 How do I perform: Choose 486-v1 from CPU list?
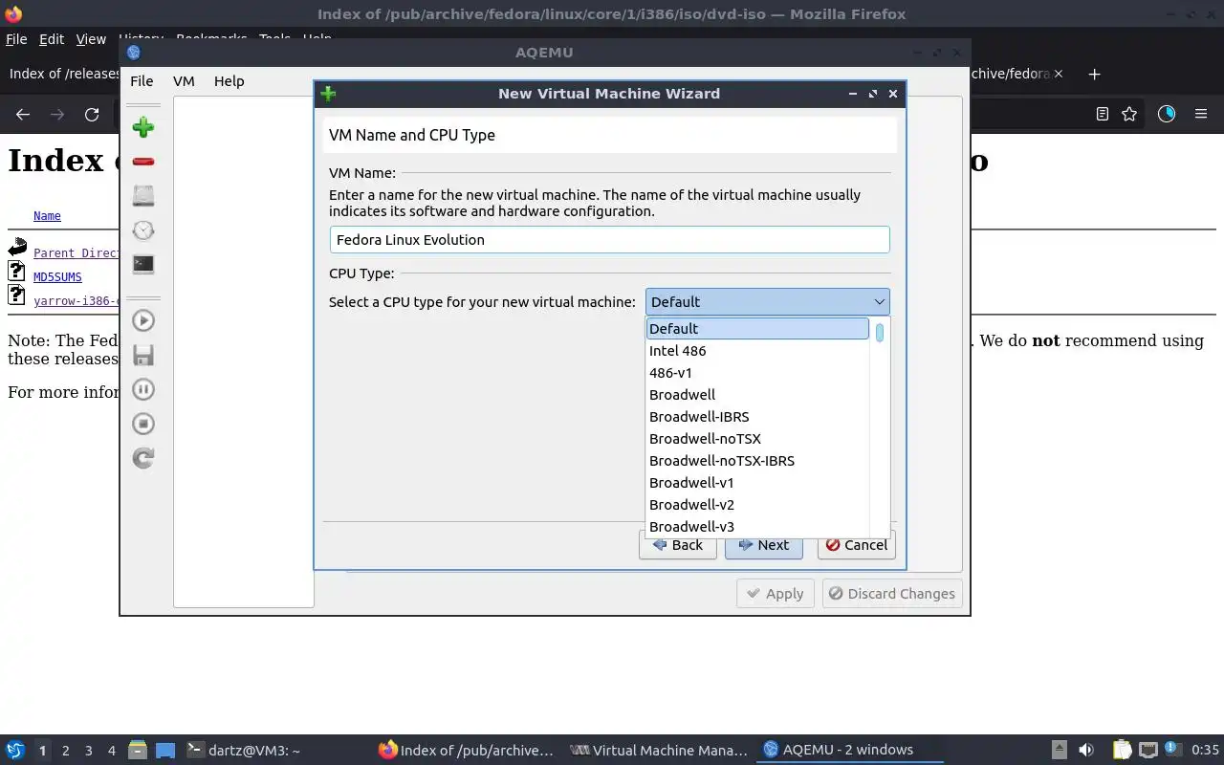[x=757, y=372]
